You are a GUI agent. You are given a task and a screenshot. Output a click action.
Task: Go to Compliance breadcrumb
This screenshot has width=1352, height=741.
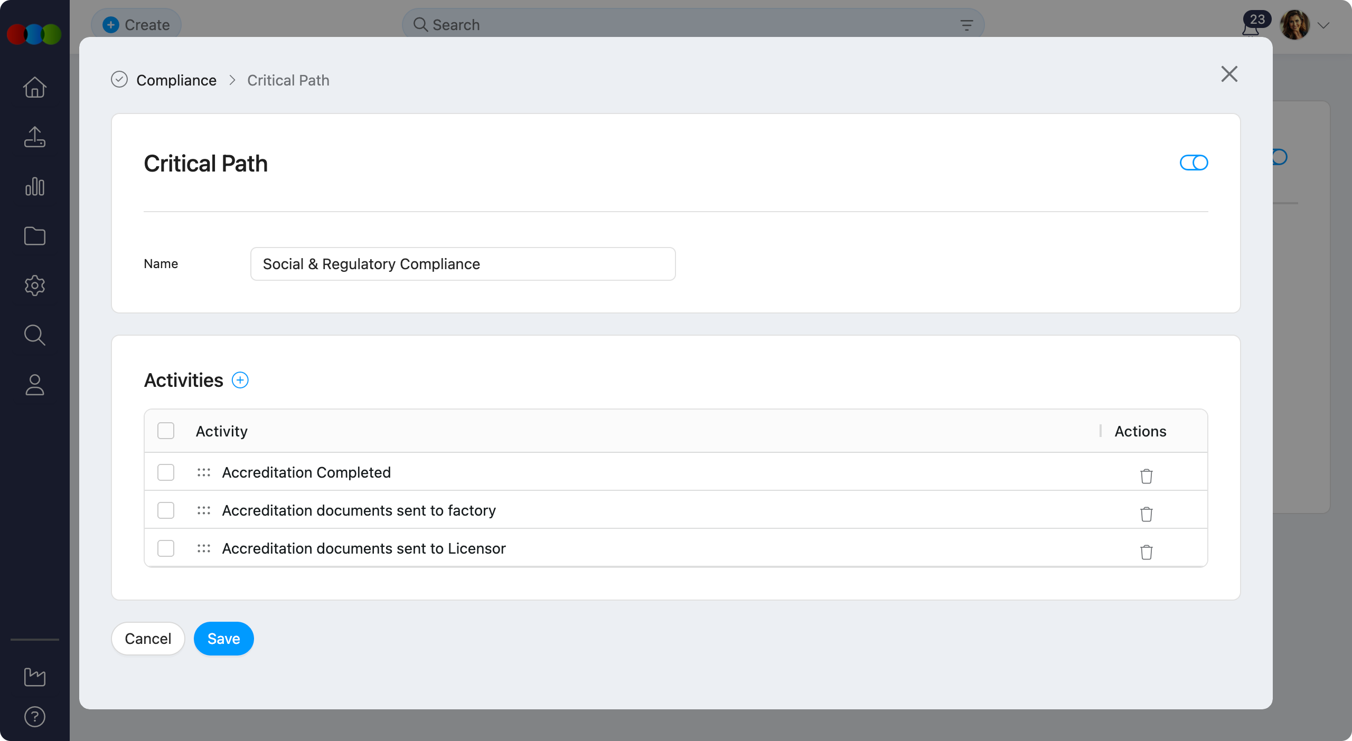(x=176, y=80)
